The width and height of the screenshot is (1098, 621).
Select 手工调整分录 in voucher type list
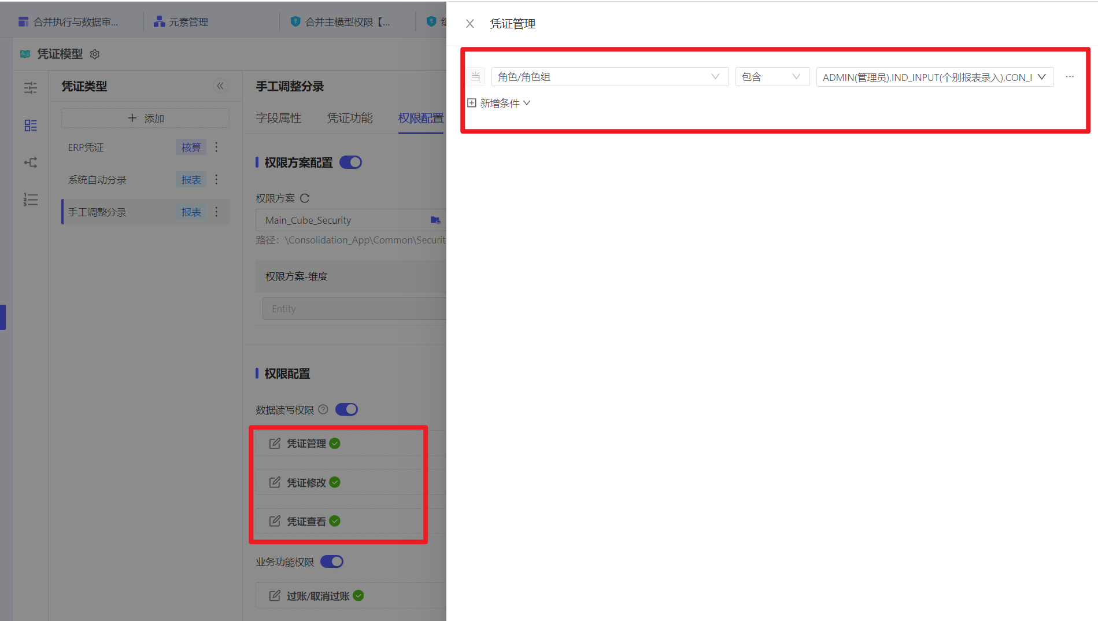[x=97, y=212]
